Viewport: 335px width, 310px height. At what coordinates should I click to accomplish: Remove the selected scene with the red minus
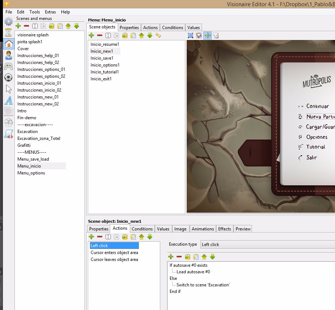[x=26, y=26]
